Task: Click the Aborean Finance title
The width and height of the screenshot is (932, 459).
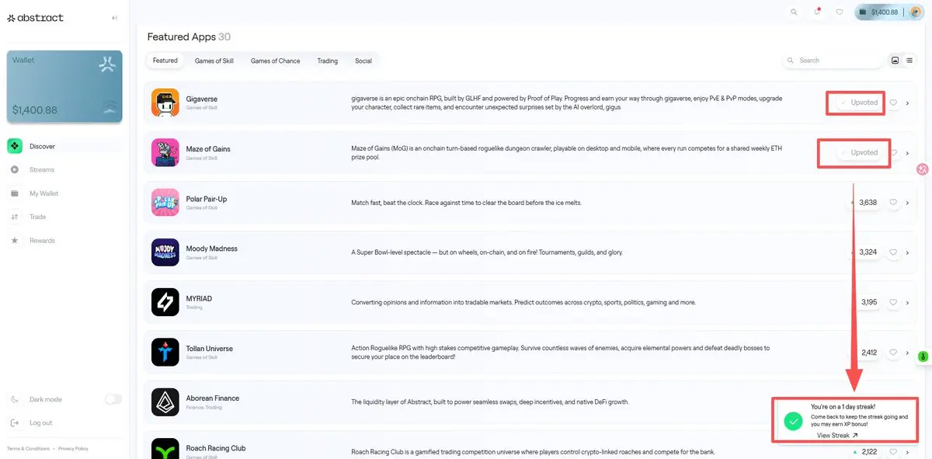Action: pyautogui.click(x=213, y=398)
